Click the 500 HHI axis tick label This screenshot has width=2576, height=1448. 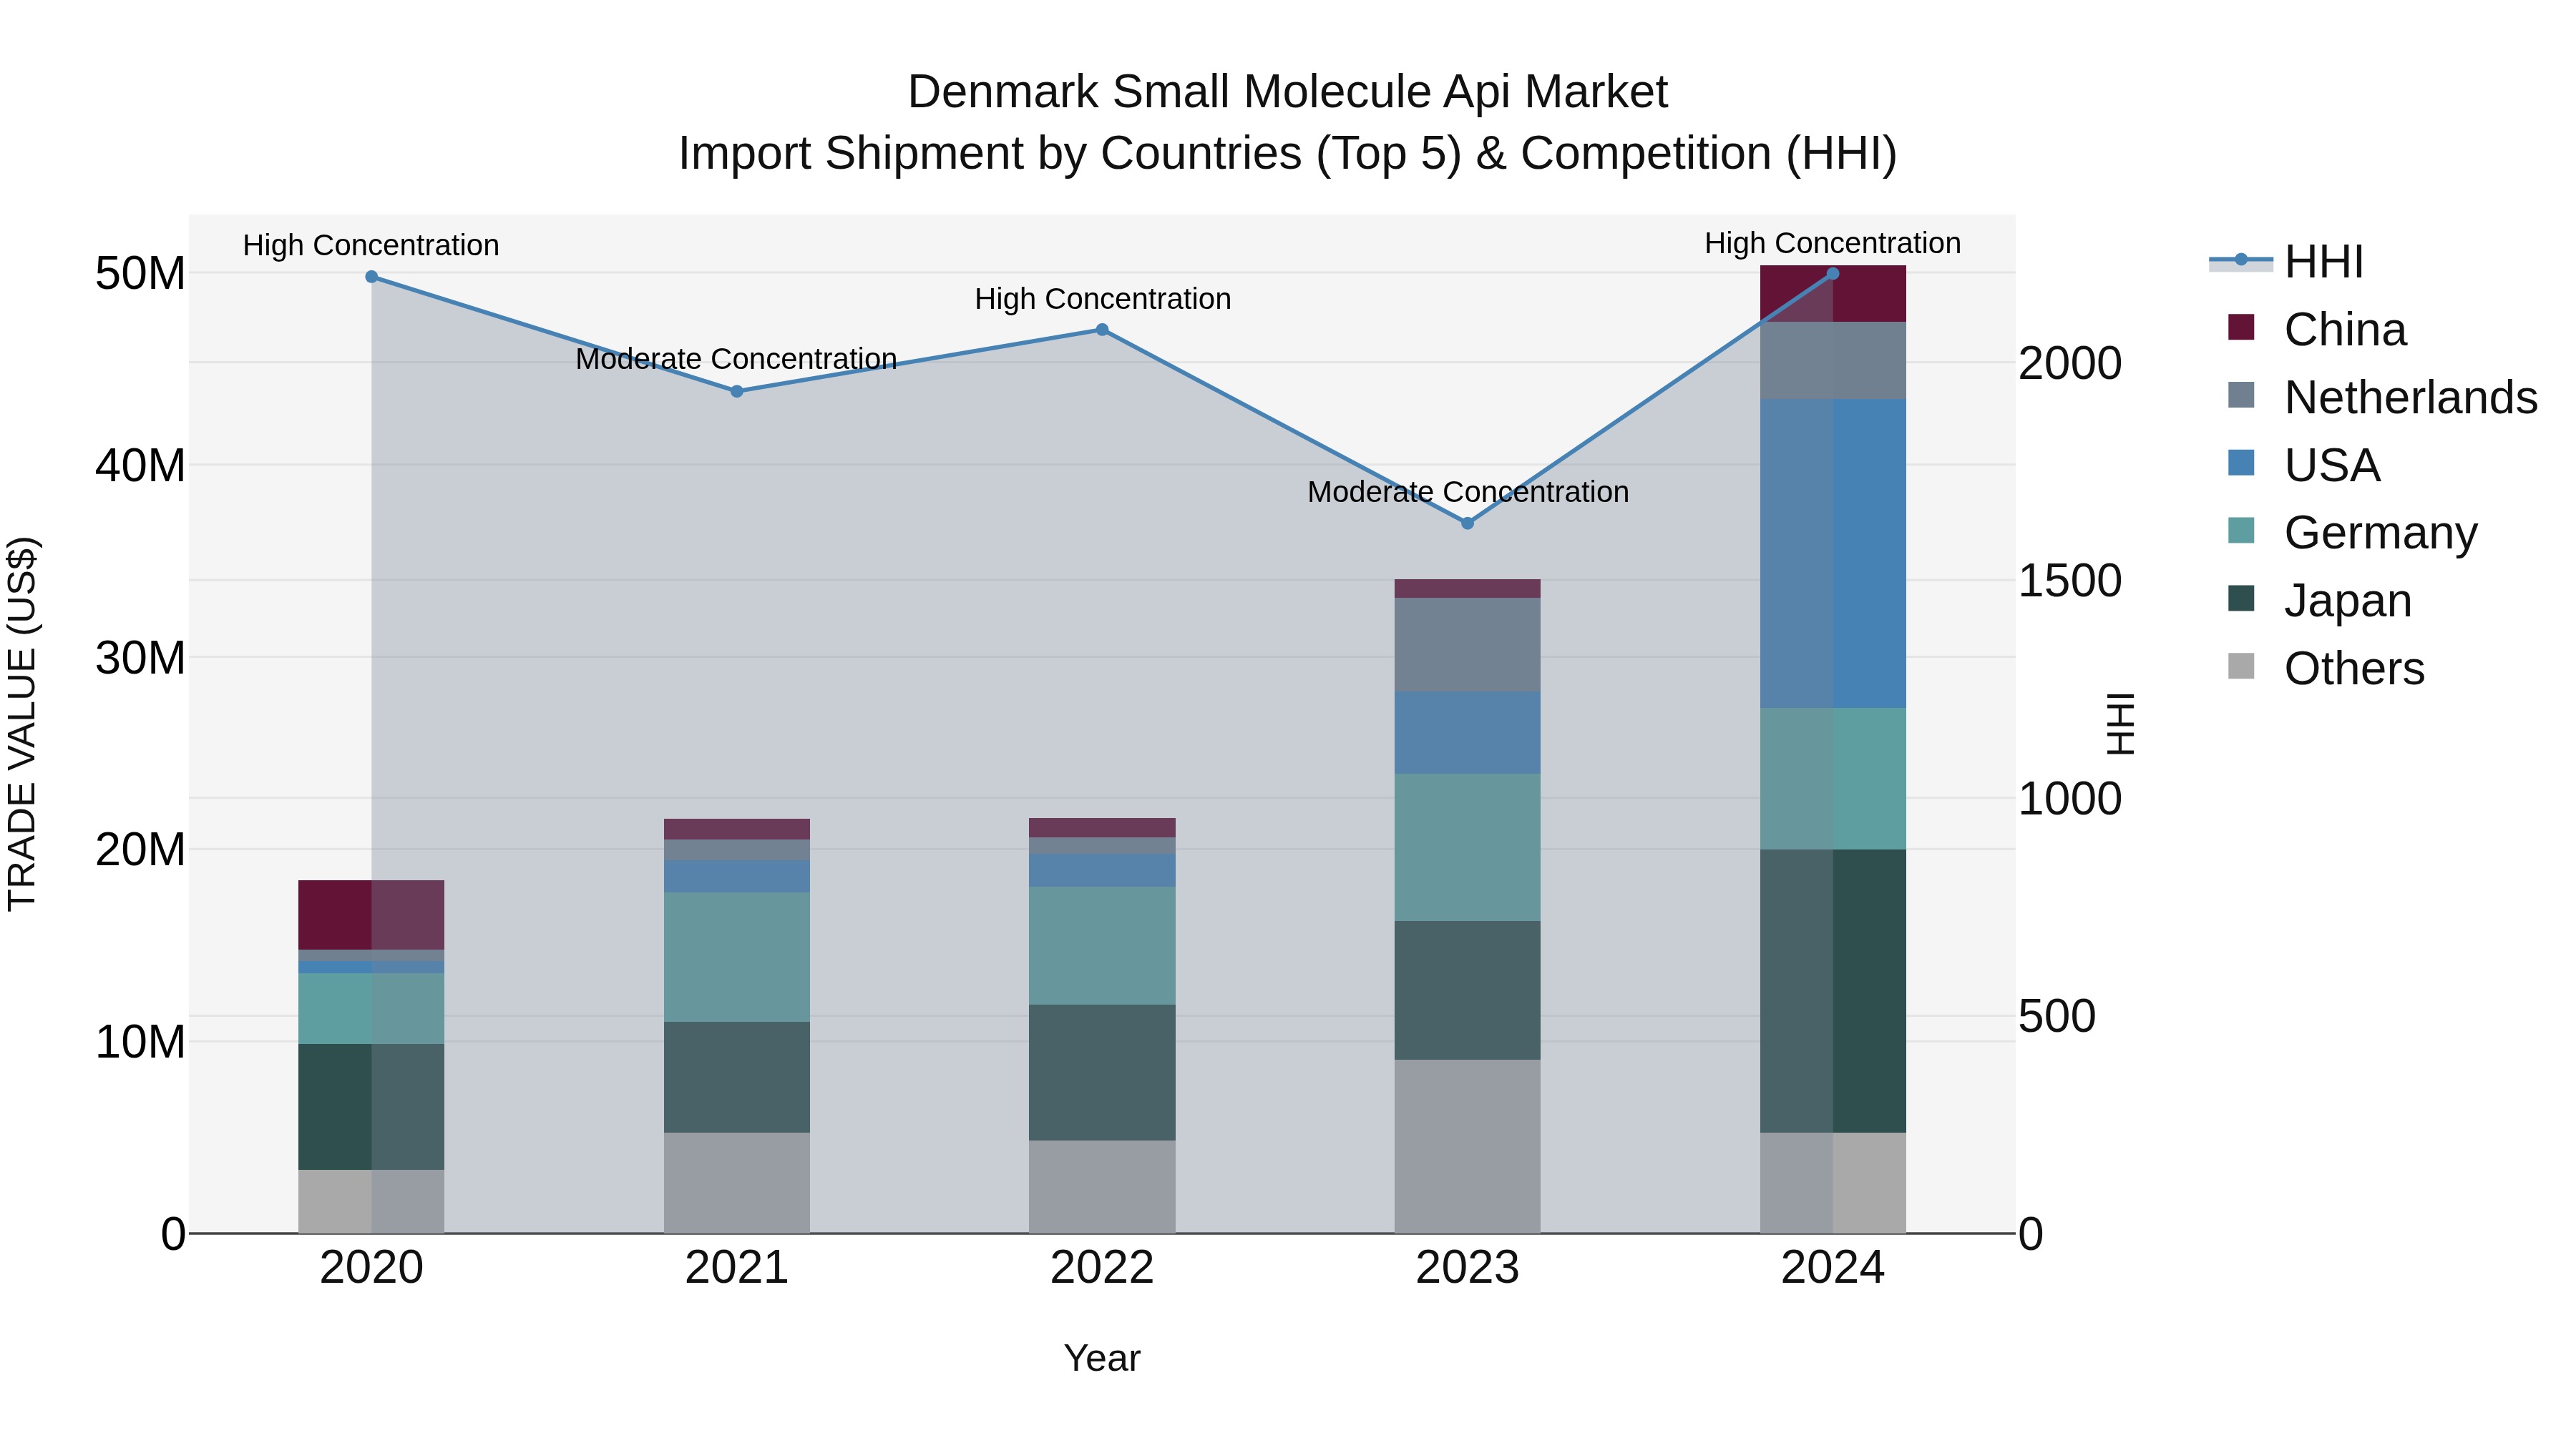tap(2057, 1018)
